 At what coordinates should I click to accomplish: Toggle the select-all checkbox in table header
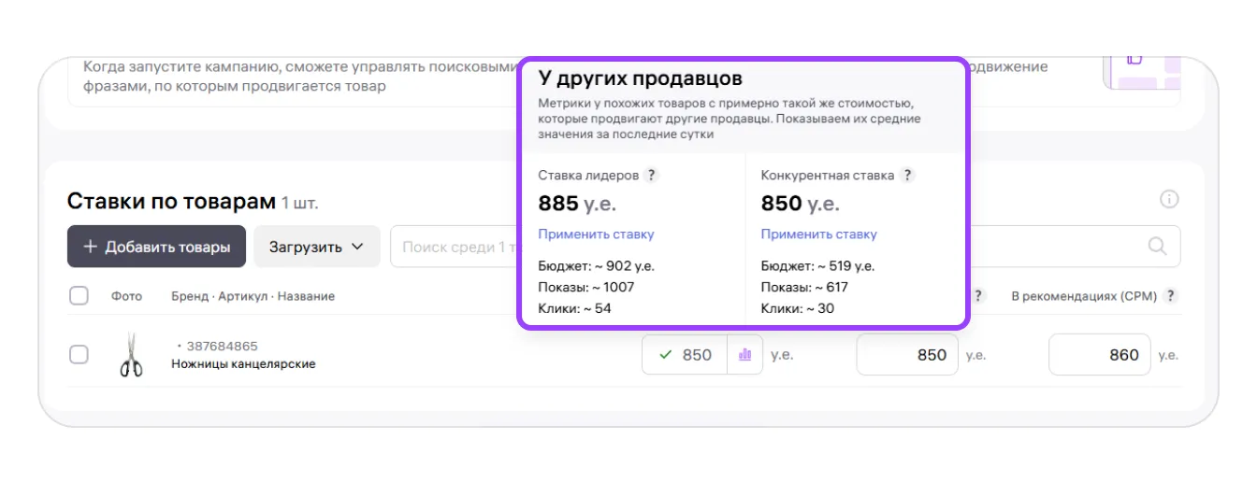click(79, 296)
